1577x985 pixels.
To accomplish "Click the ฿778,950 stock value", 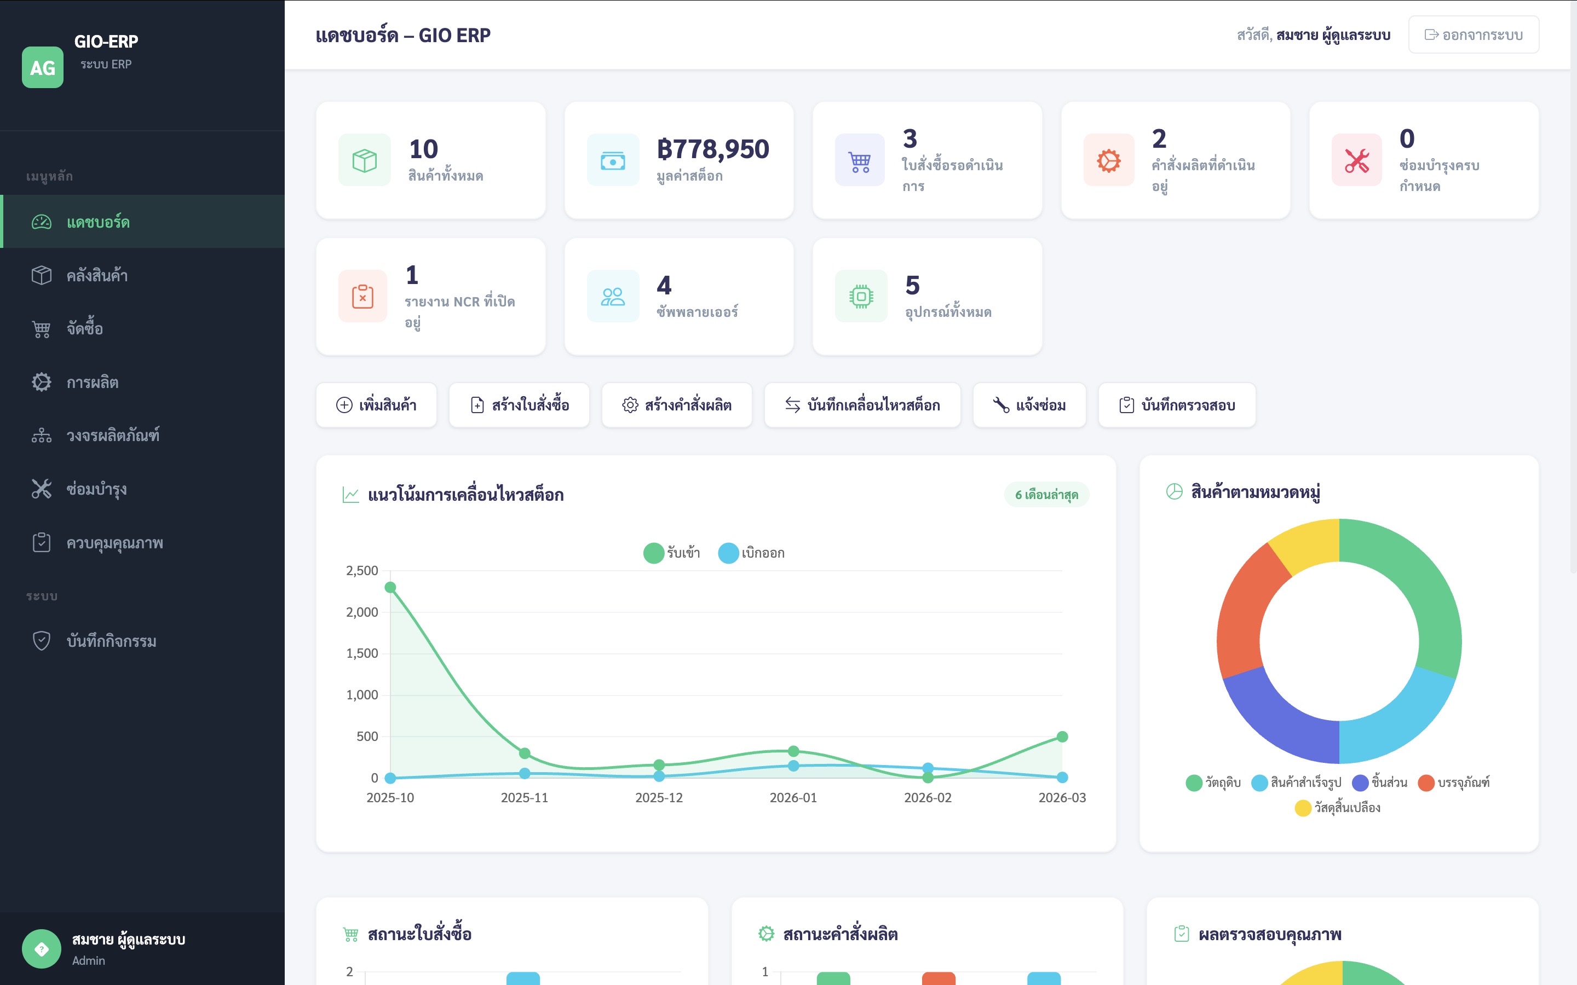I will coord(713,149).
